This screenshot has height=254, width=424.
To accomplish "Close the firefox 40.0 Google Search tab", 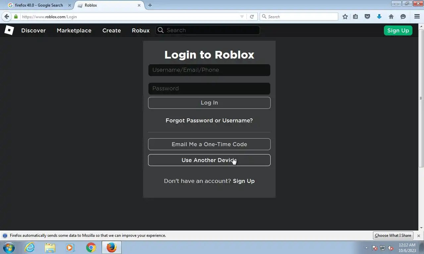I will point(70,5).
